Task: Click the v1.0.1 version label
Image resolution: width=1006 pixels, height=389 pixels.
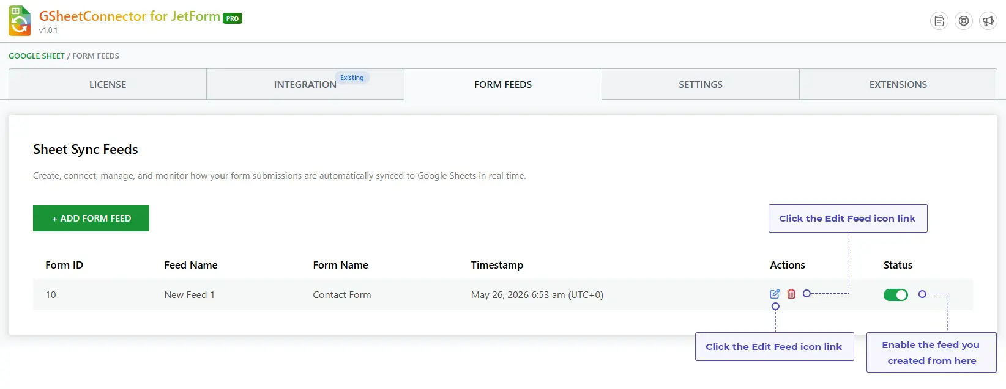Action: point(48,31)
